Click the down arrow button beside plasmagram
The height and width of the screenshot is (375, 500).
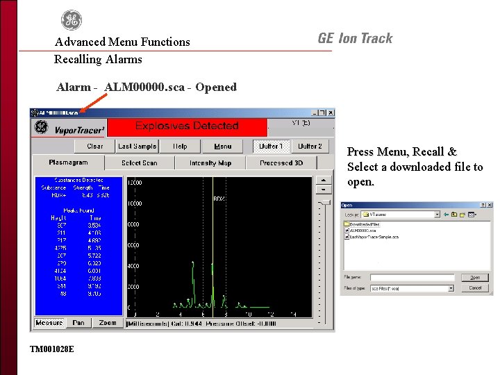324,190
